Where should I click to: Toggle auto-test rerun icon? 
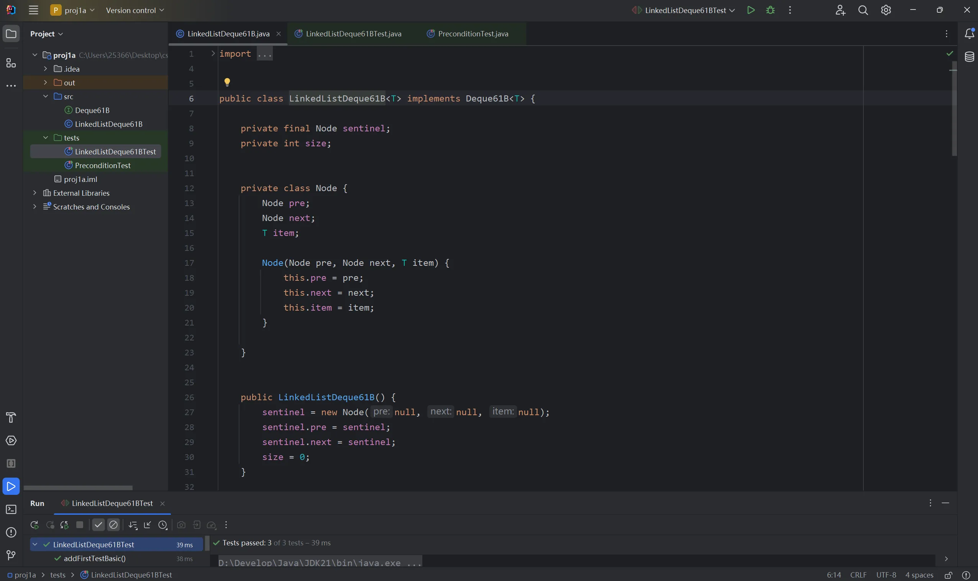64,525
